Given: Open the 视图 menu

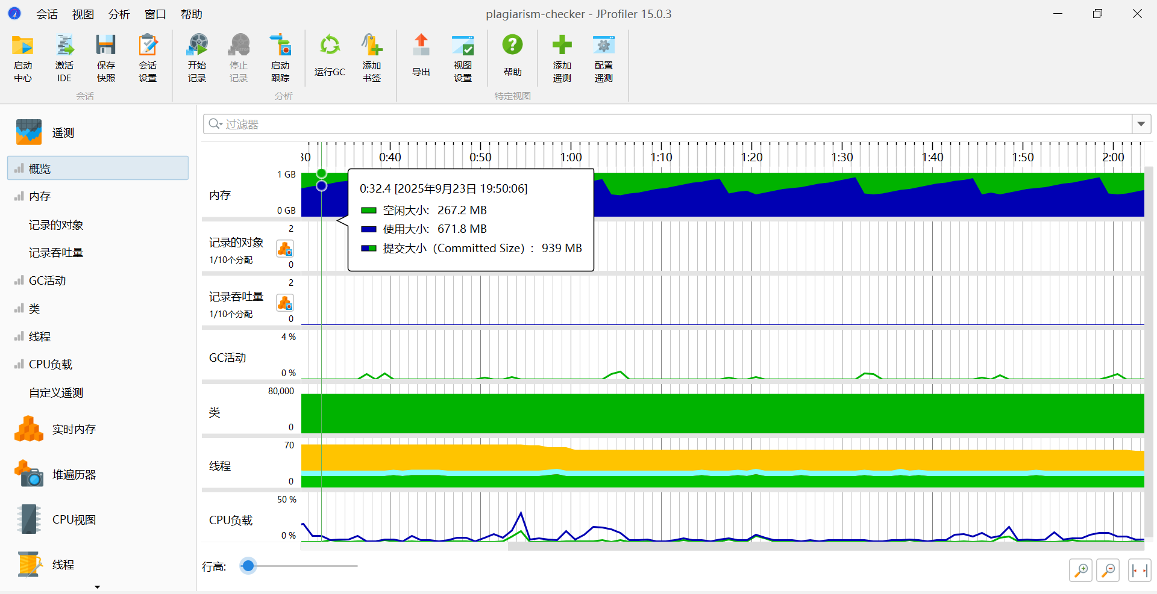Looking at the screenshot, I should tap(83, 14).
